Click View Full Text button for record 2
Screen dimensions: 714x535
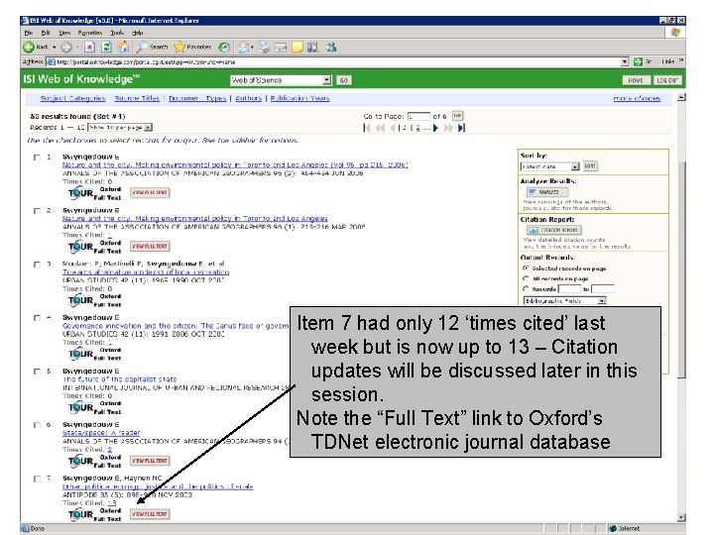150,246
